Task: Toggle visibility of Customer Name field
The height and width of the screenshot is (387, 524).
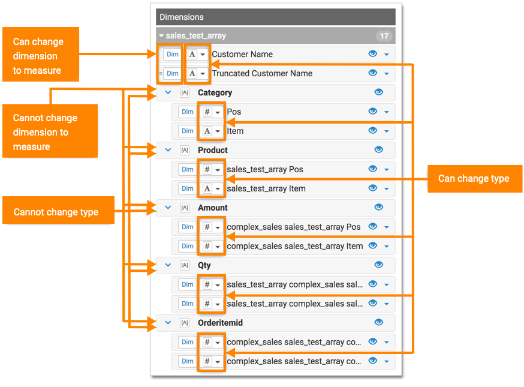Action: pos(373,54)
